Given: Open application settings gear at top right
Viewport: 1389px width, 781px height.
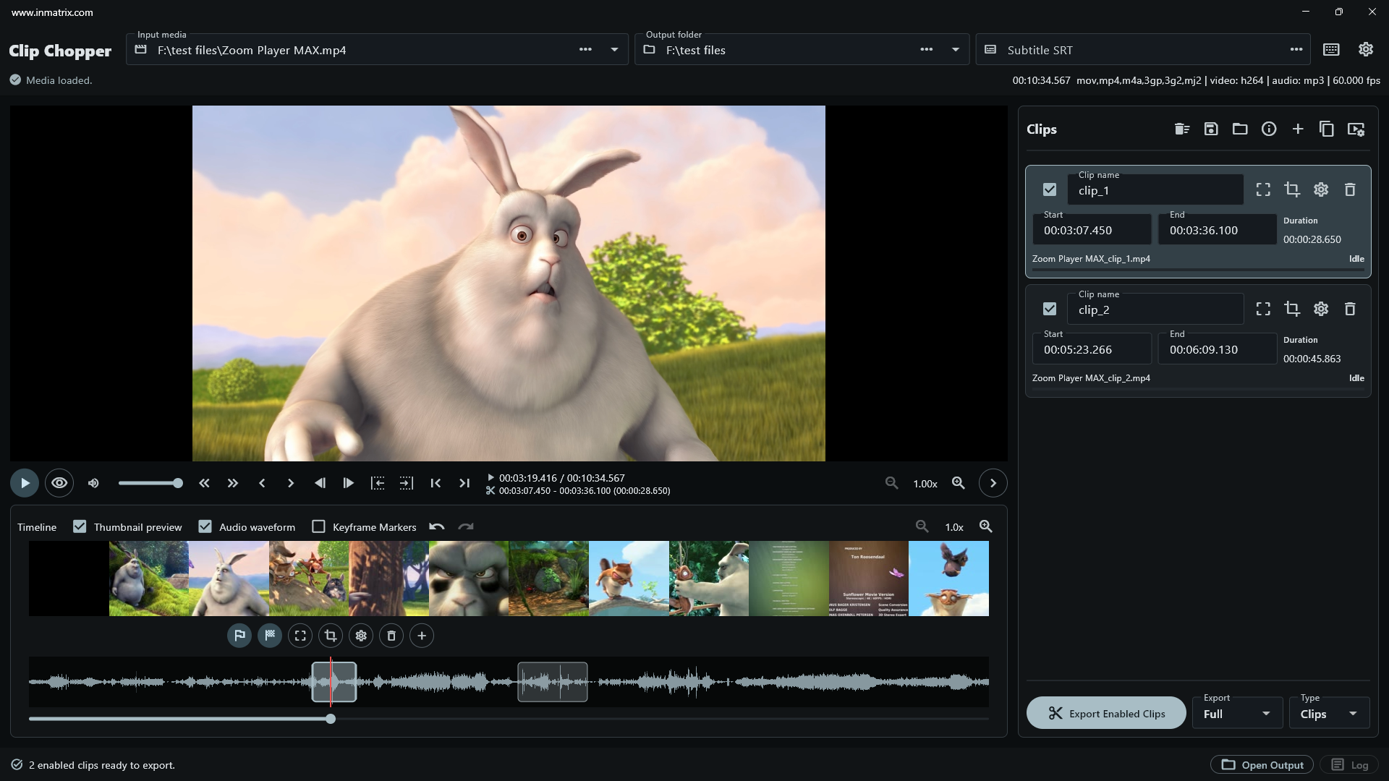Looking at the screenshot, I should [1366, 49].
